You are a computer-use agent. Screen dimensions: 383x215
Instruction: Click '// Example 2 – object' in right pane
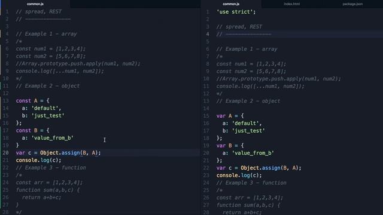[x=248, y=101]
